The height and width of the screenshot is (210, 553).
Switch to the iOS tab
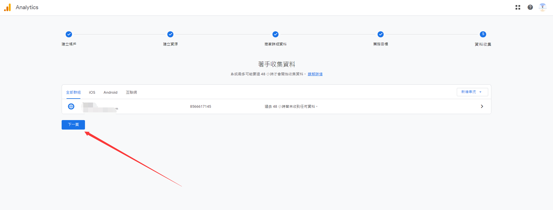tap(92, 93)
